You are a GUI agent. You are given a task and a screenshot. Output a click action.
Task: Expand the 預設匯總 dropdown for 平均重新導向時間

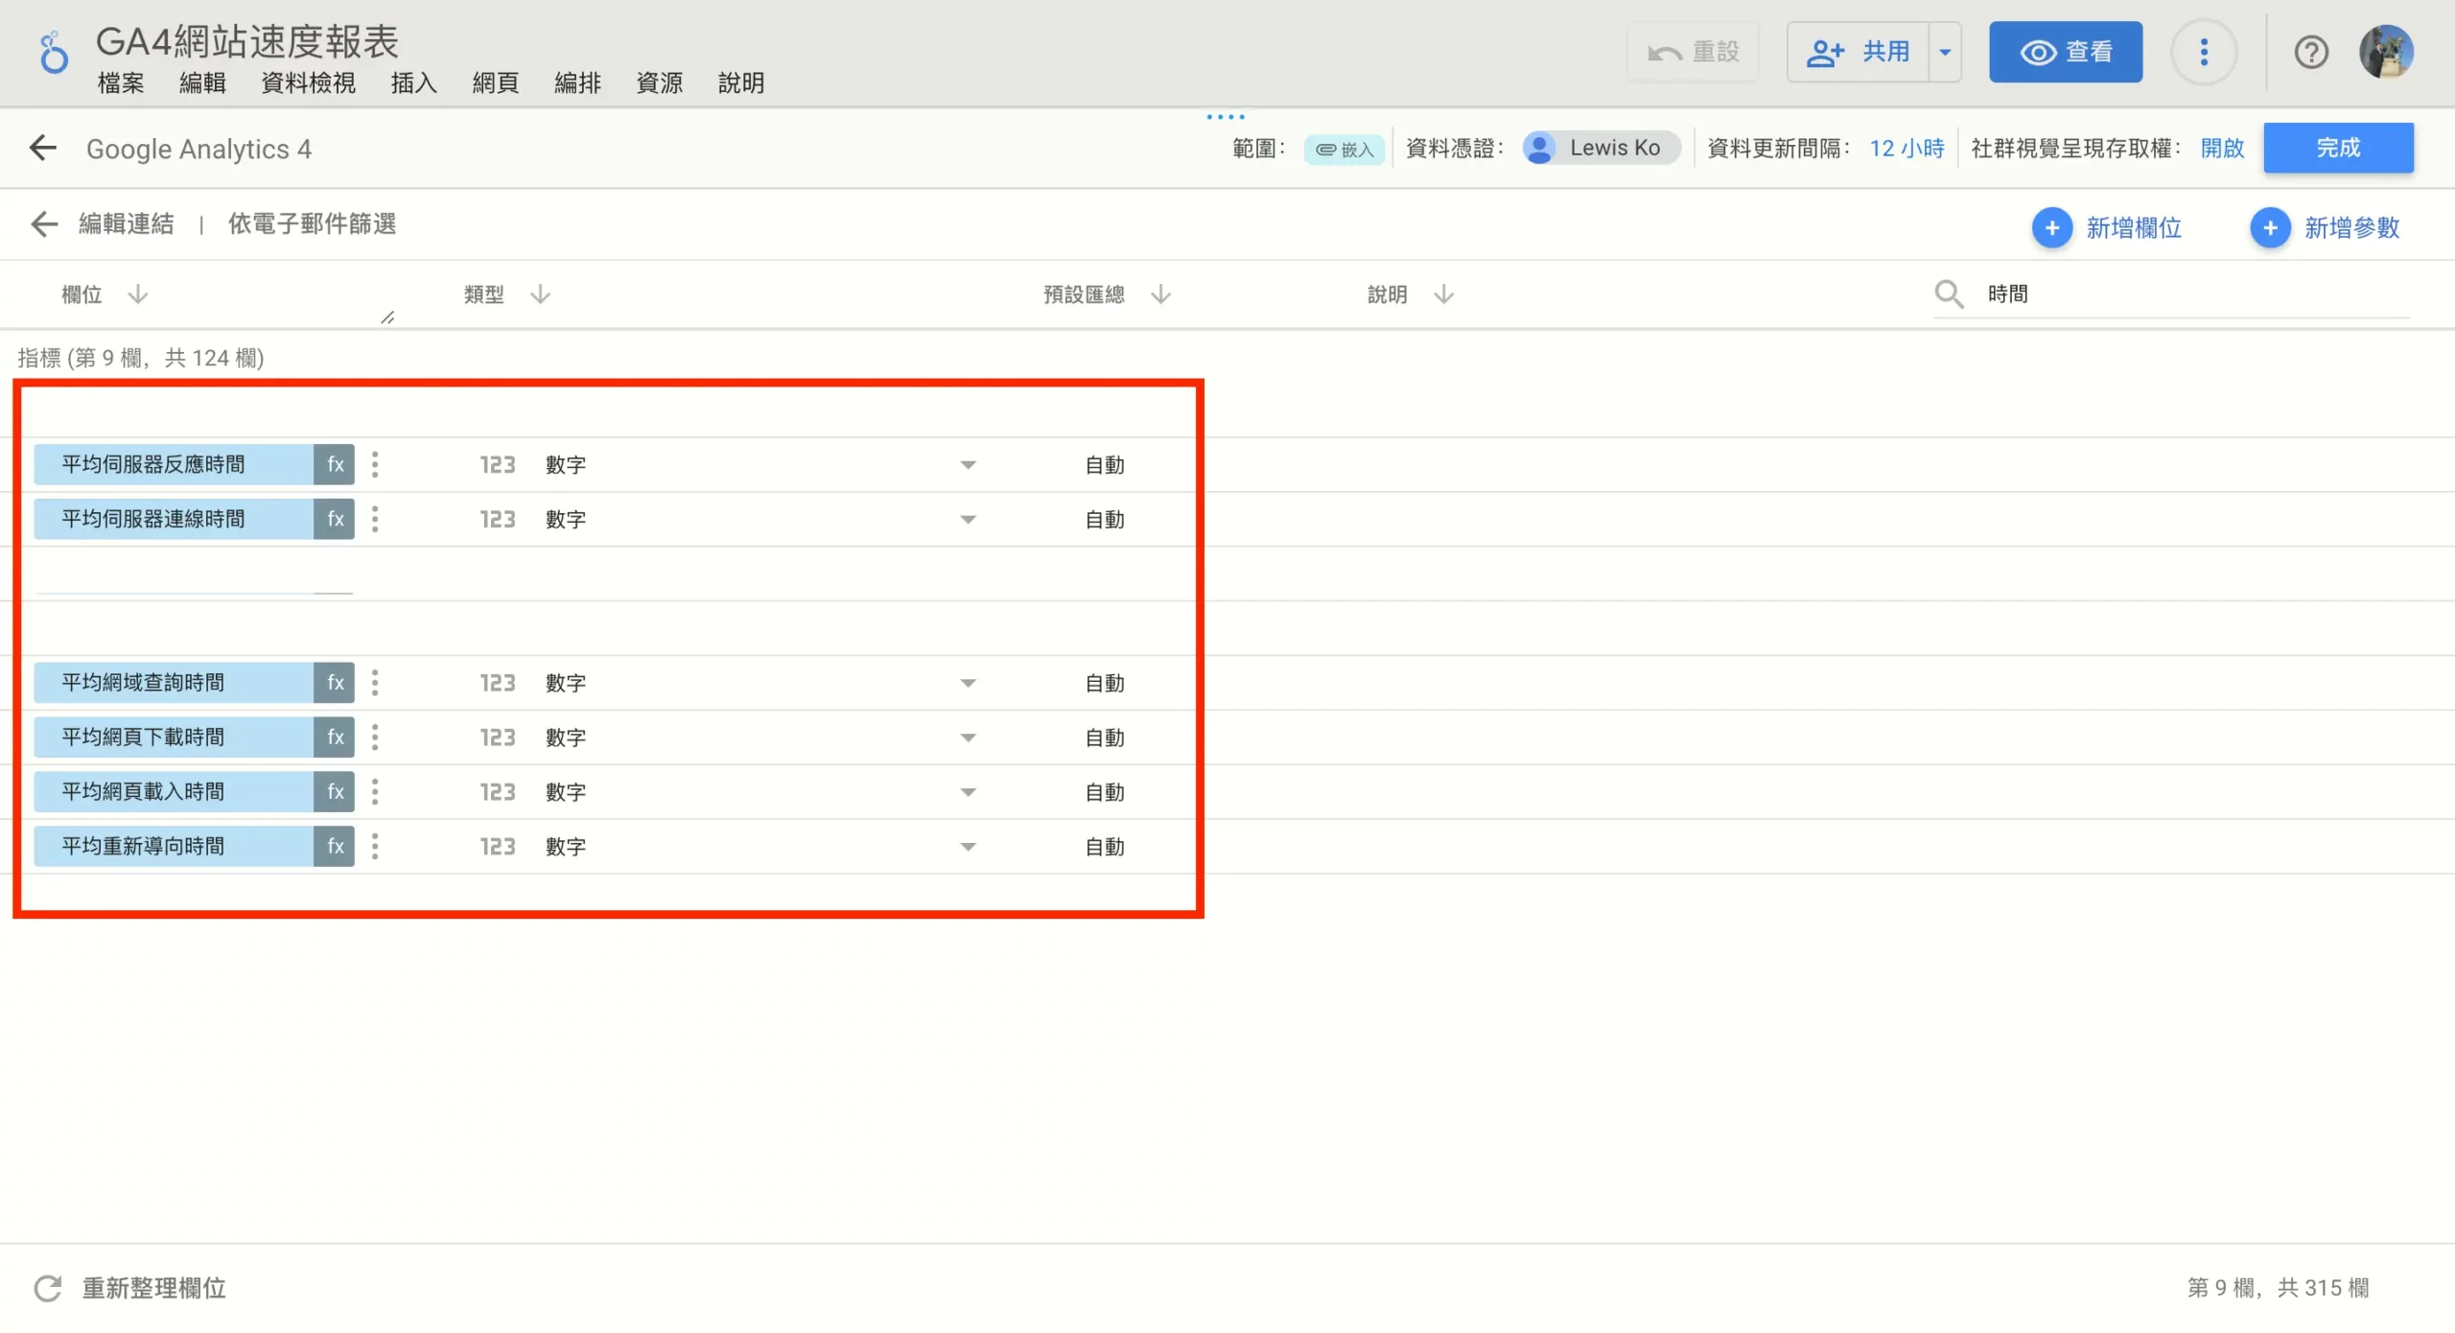969,846
